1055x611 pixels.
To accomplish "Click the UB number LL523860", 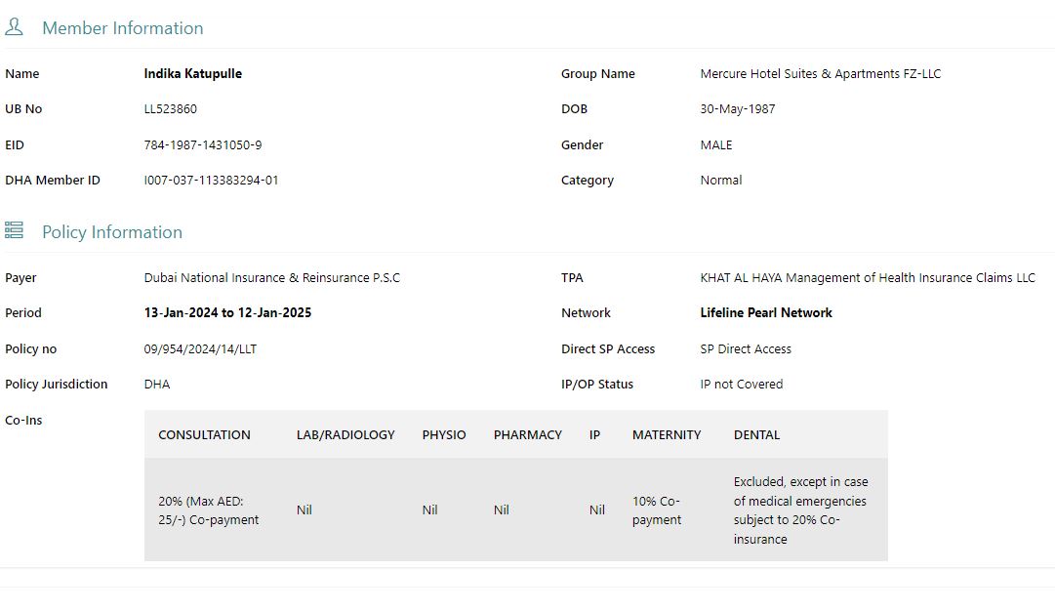I will tap(170, 109).
